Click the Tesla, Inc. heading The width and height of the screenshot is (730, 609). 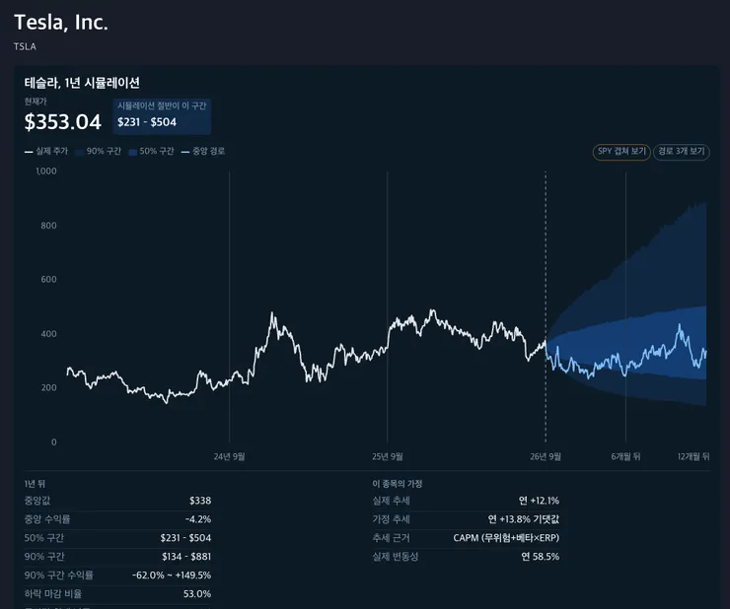[61, 23]
